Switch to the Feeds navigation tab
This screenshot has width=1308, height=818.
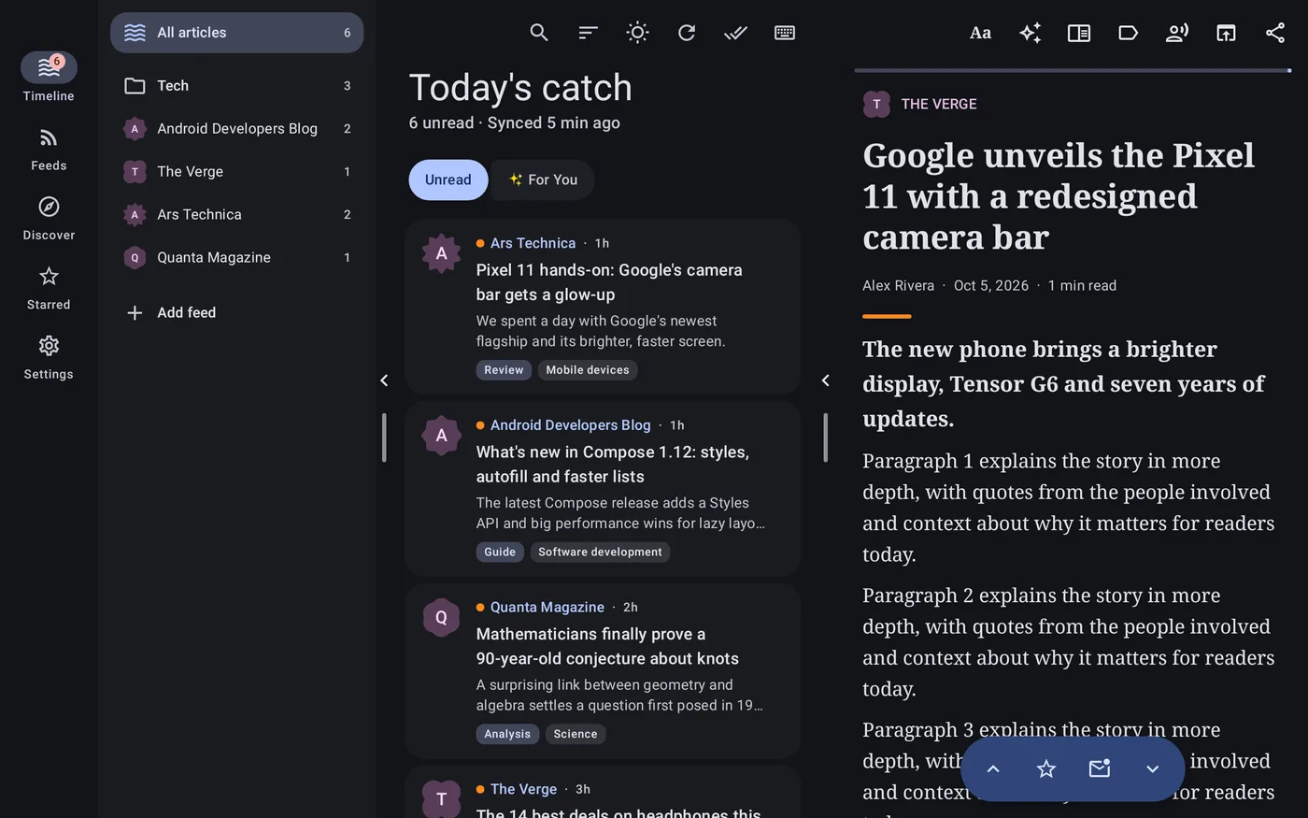(x=49, y=148)
